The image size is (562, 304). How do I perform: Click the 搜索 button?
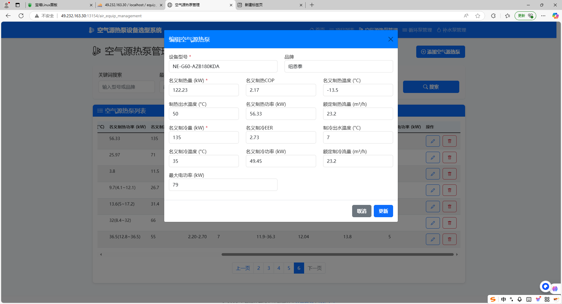(431, 87)
